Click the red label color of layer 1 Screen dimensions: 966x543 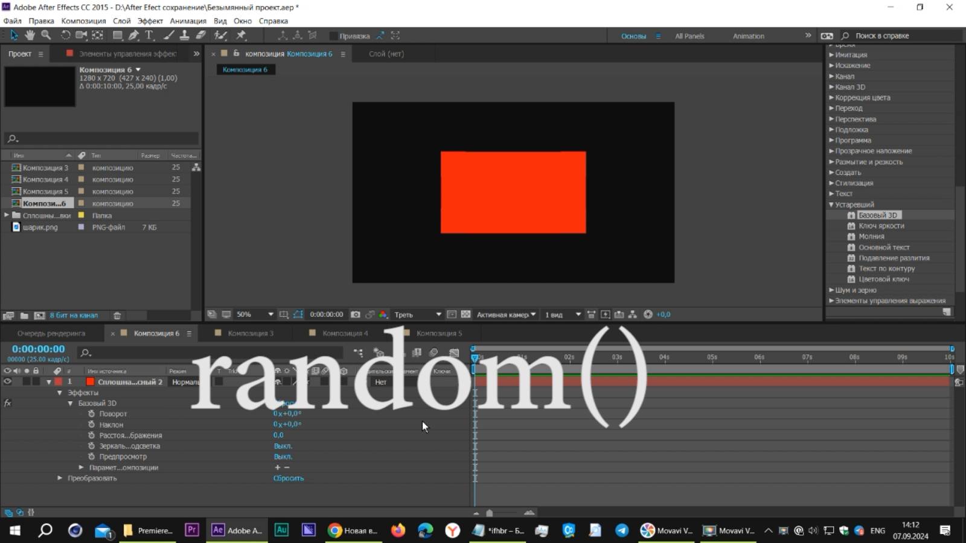coord(59,382)
